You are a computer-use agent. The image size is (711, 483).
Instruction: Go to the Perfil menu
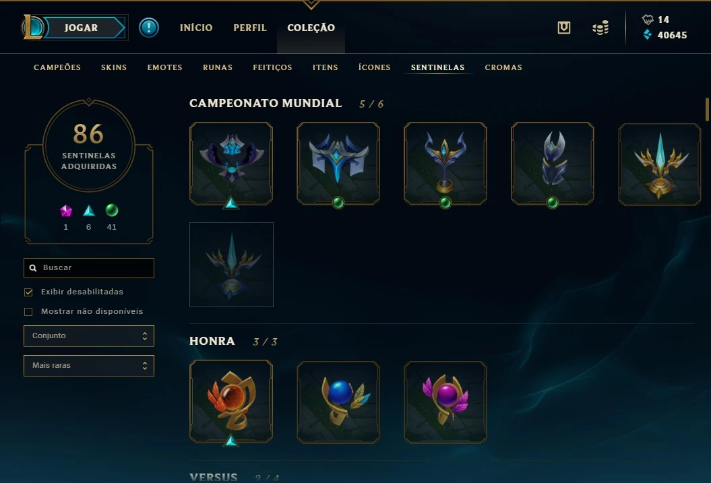point(250,28)
